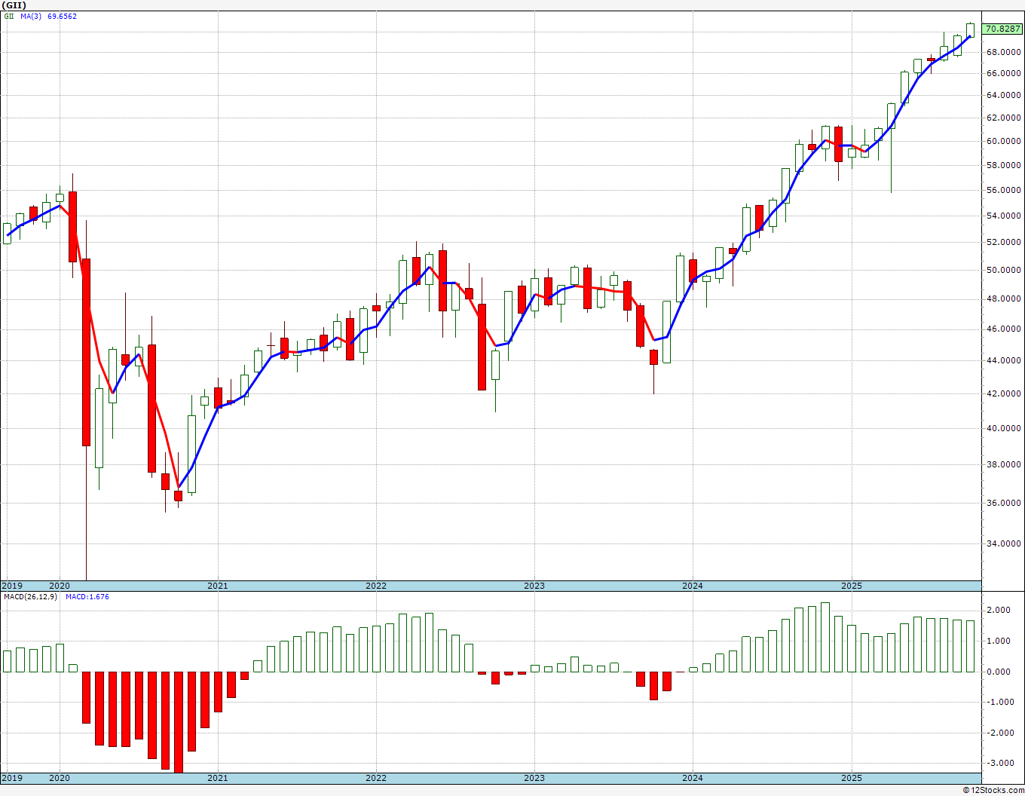
Task: Select the 42.0000 price axis label
Action: 1004,393
